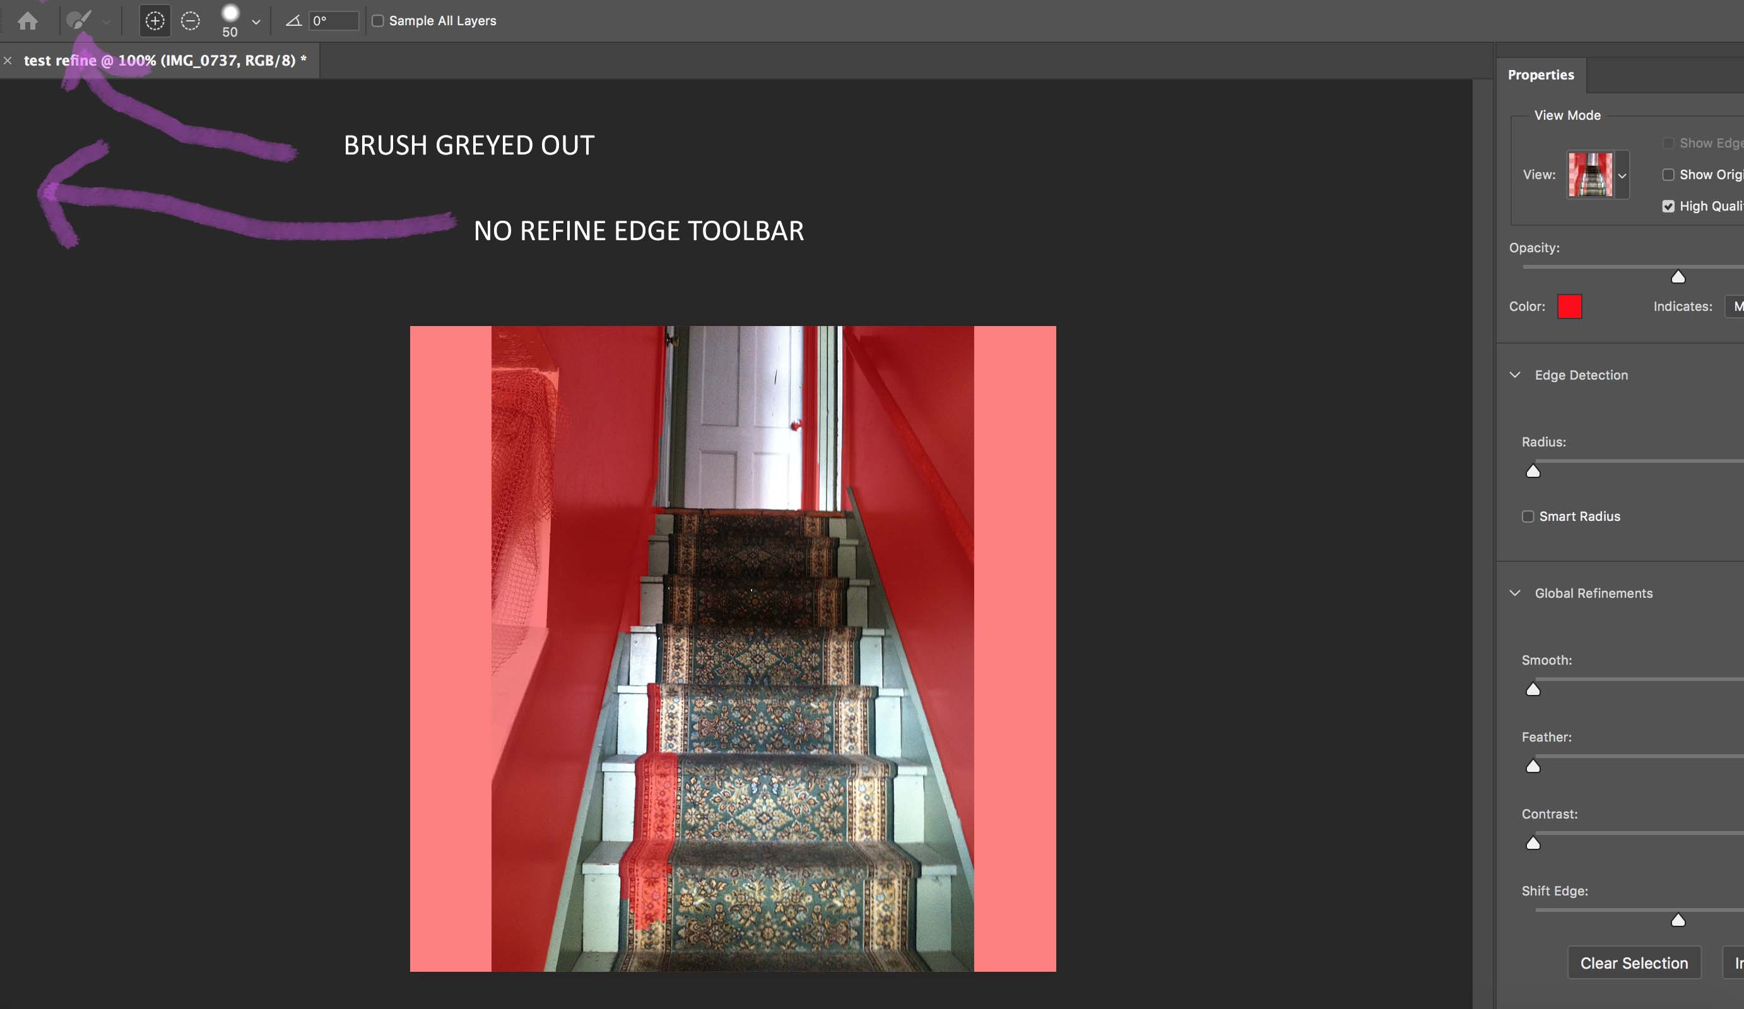Toggle Sample All Layers checkbox

point(377,20)
